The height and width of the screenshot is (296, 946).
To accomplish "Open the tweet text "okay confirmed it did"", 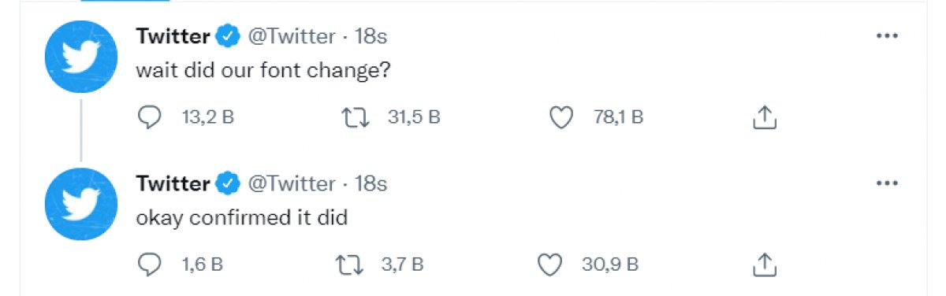I will coord(242,218).
